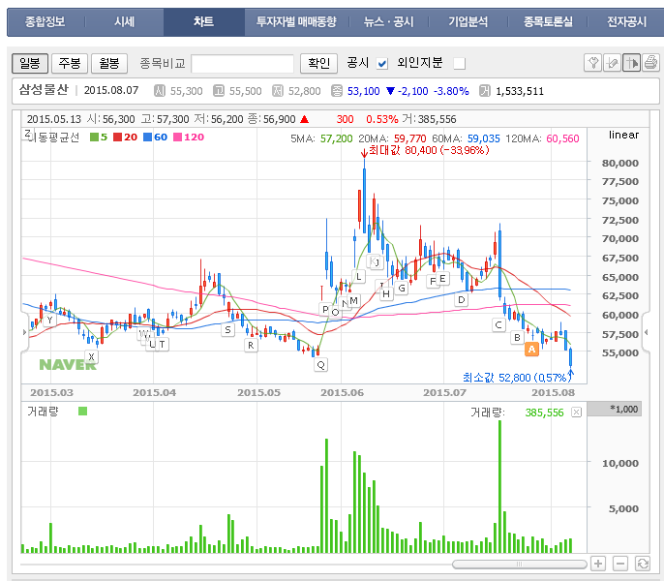Close the volume indicator panel
664x581 pixels.
[x=576, y=412]
